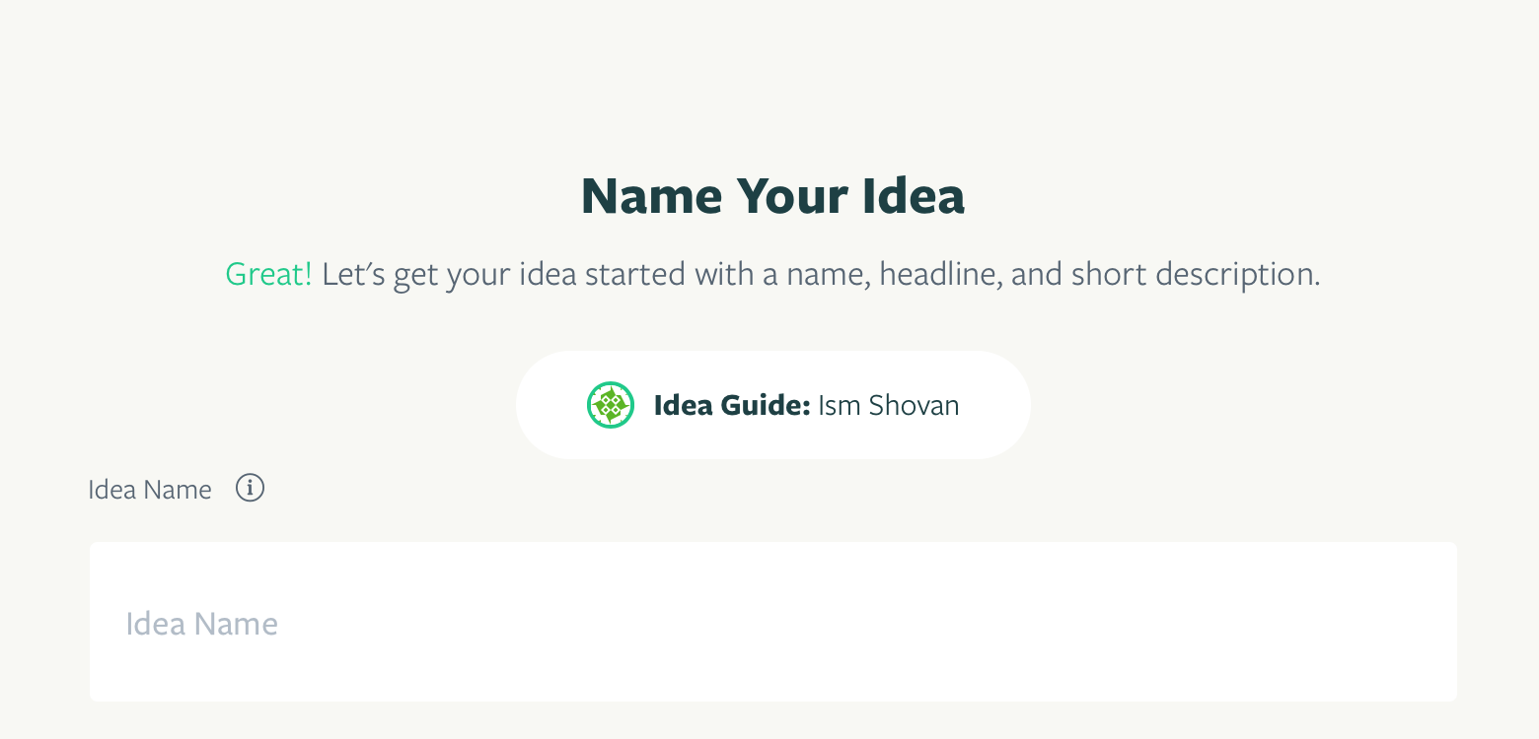Click the green Great! text
The width and height of the screenshot is (1539, 739).
[268, 274]
